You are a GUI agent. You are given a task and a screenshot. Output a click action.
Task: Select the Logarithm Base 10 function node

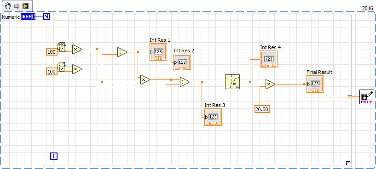tap(232, 82)
